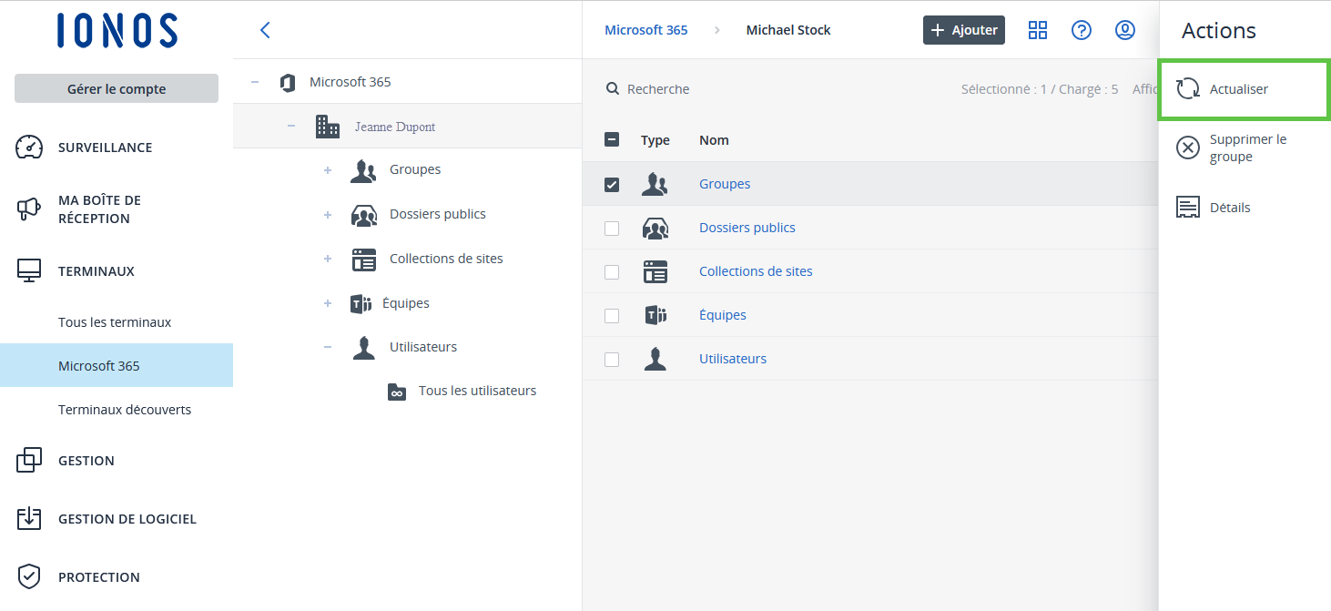Image resolution: width=1331 pixels, height=611 pixels.
Task: Open the Collections de sites link
Action: click(x=756, y=271)
